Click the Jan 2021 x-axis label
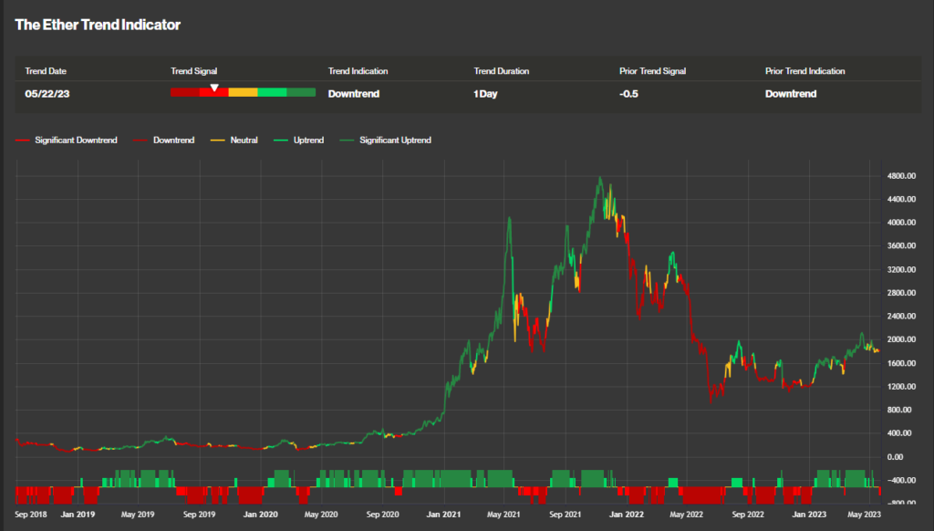 point(444,515)
